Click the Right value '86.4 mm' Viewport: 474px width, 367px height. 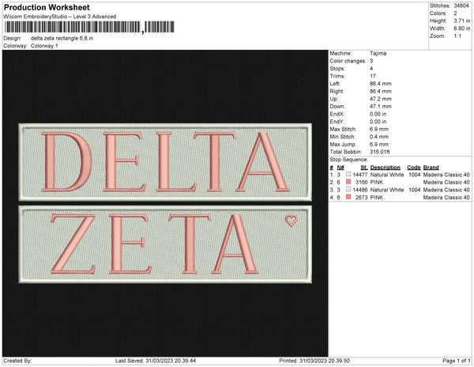coord(381,91)
